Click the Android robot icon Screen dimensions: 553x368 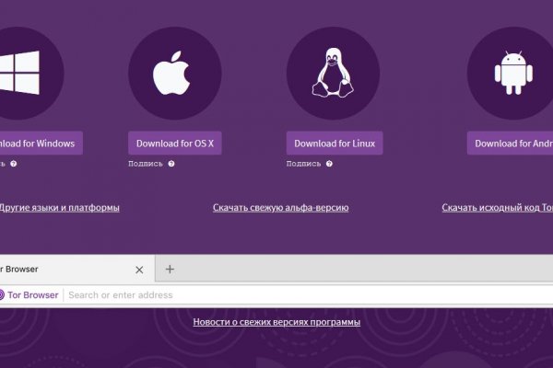coord(510,73)
